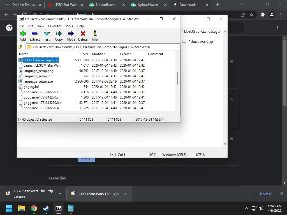This screenshot has height=215, width=287.
Task: Click the goglog.ini file icon
Action: click(x=20, y=87)
